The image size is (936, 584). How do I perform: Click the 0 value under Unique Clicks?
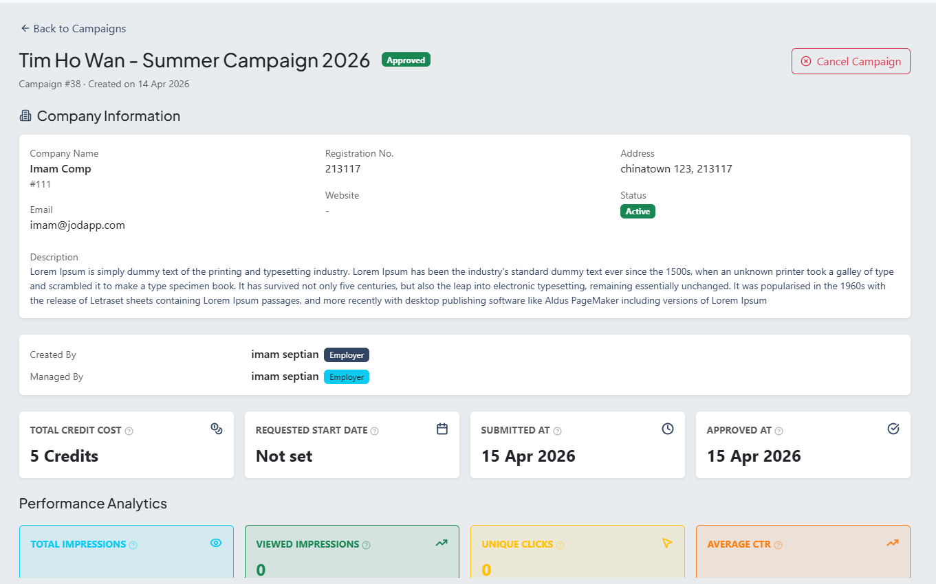click(486, 570)
